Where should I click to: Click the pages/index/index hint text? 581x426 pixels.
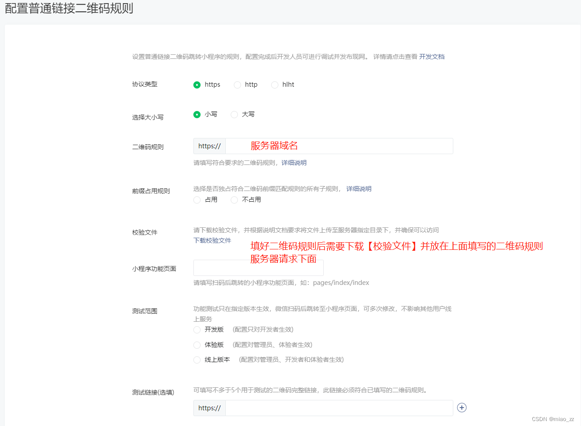[x=341, y=283]
